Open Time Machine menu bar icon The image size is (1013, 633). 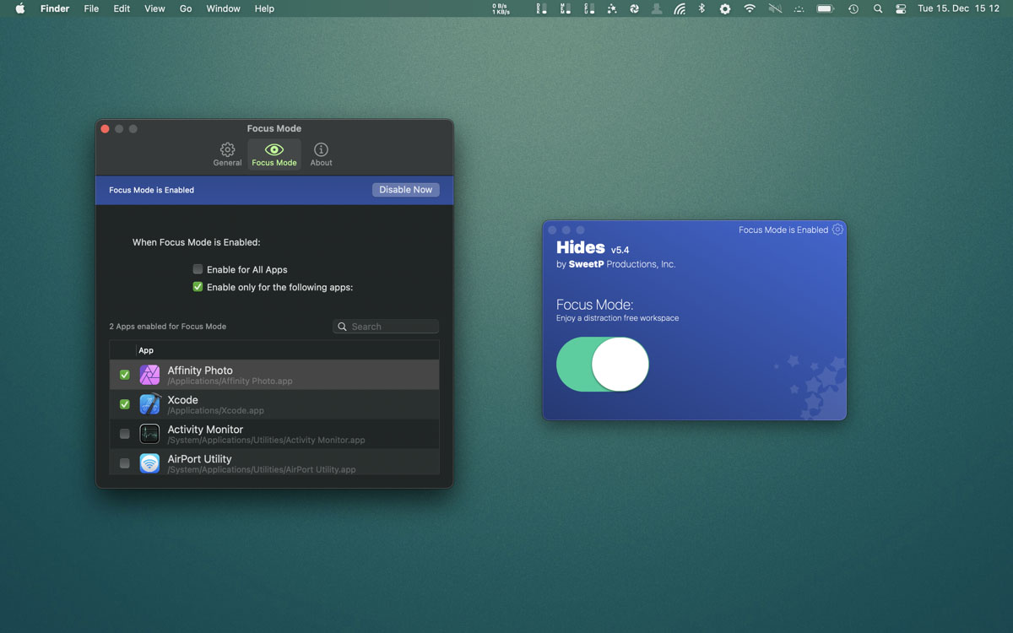tap(853, 8)
